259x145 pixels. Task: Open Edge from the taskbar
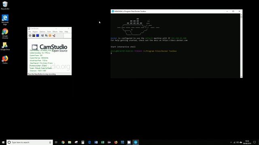[89, 142]
